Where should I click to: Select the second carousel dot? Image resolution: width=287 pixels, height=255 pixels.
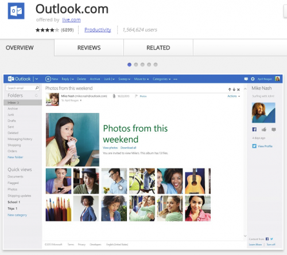(136, 65)
